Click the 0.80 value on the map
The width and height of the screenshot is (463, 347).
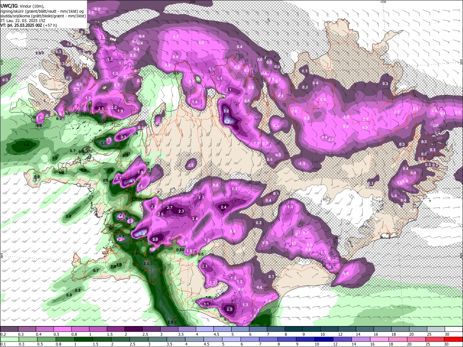[x=180, y=250]
